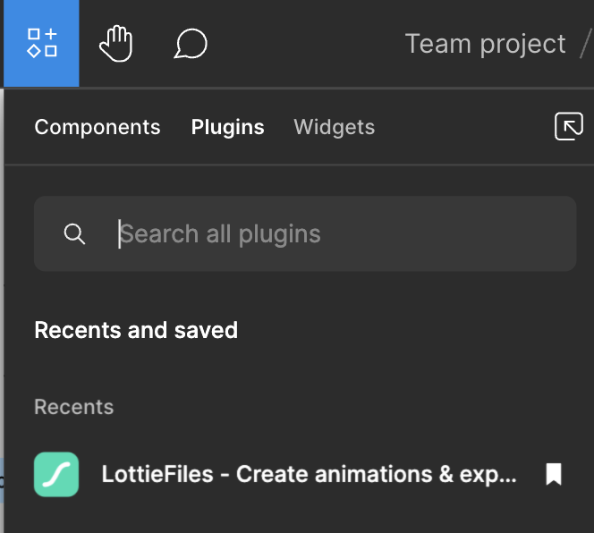594x533 pixels.
Task: Activate the Hand tool
Action: (x=116, y=44)
